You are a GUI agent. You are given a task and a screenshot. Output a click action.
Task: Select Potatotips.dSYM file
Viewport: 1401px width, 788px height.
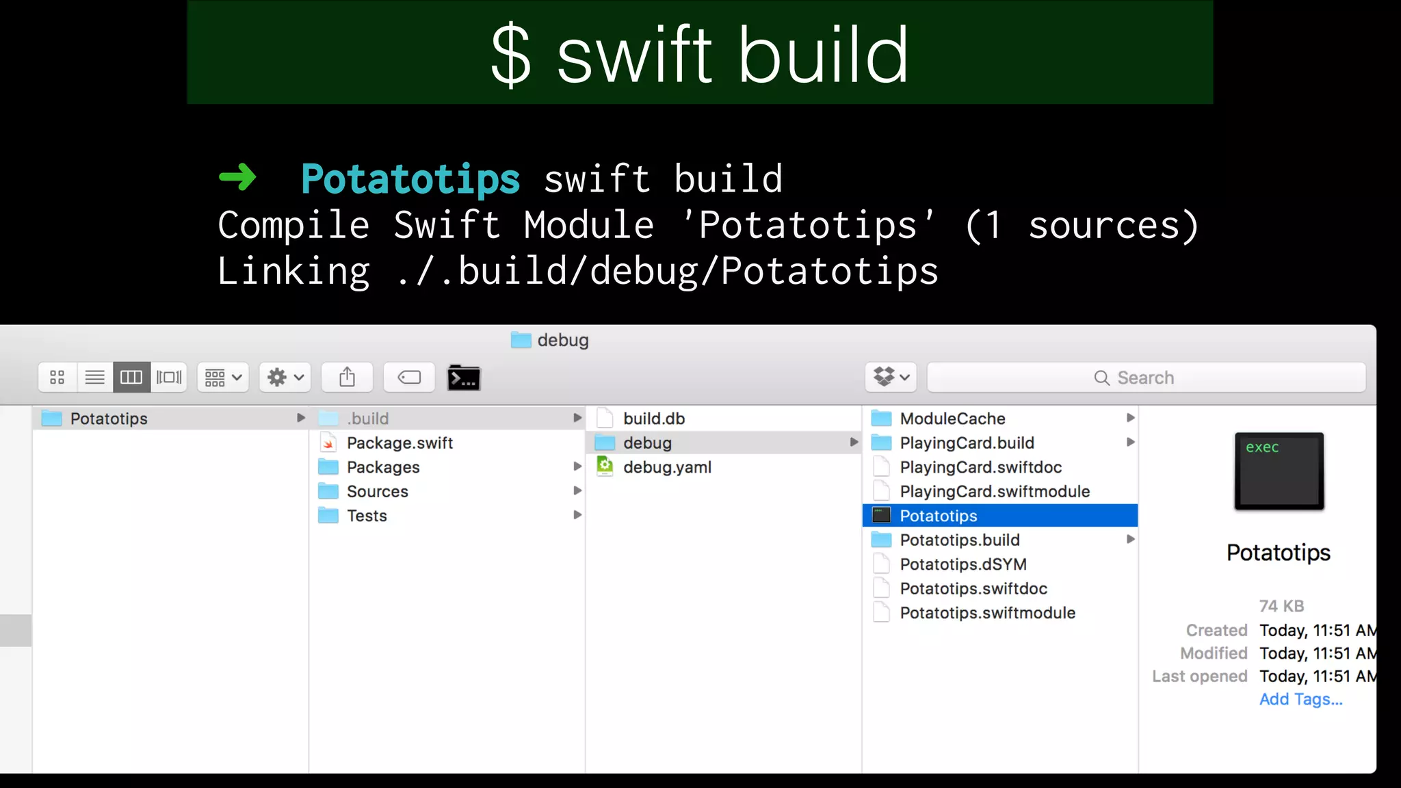[x=1000, y=564]
